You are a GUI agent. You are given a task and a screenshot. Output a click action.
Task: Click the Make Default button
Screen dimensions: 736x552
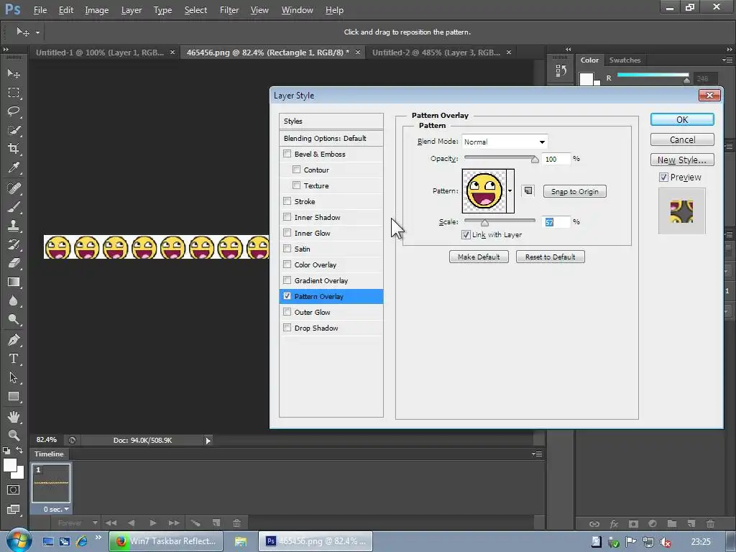479,257
